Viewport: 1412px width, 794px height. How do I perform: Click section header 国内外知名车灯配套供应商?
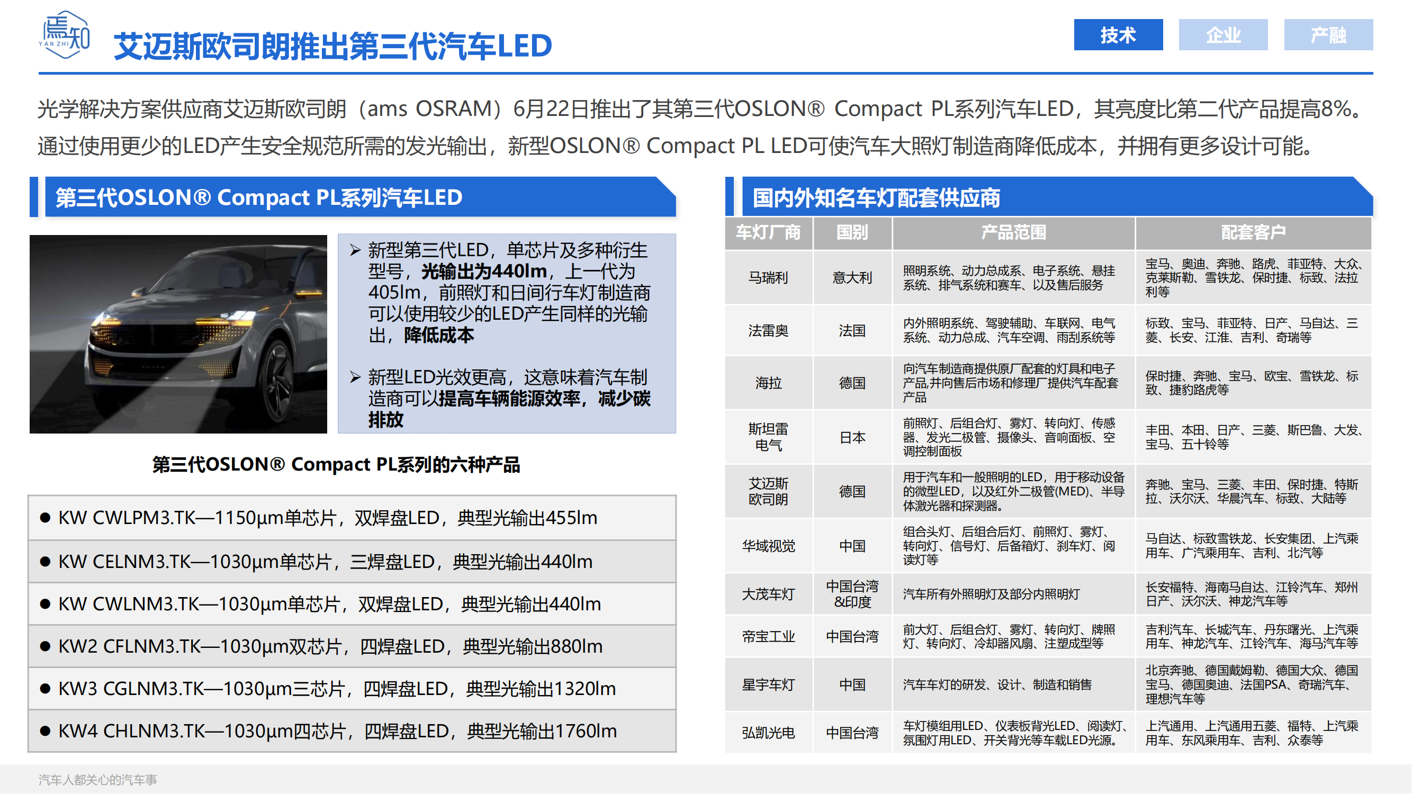click(x=1057, y=197)
